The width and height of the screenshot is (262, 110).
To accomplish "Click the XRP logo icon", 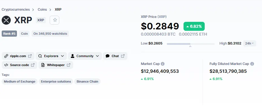I will pos(6,20).
